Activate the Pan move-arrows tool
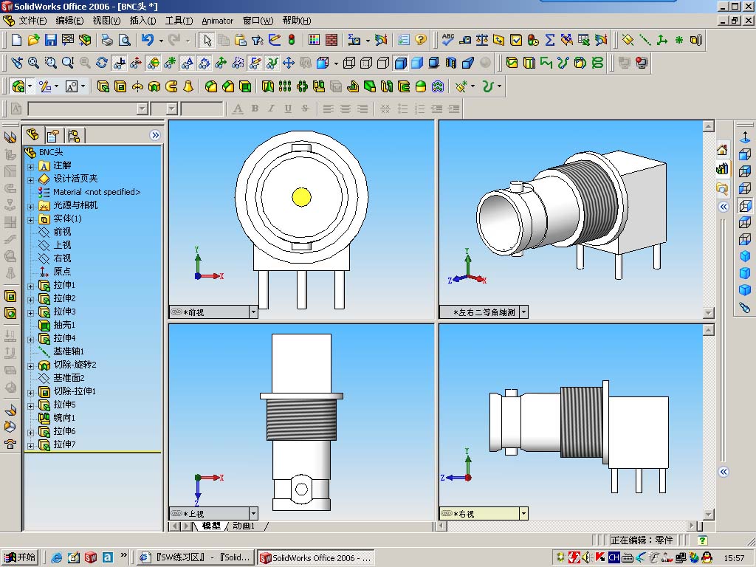Viewport: 756px width, 567px height. [289, 63]
